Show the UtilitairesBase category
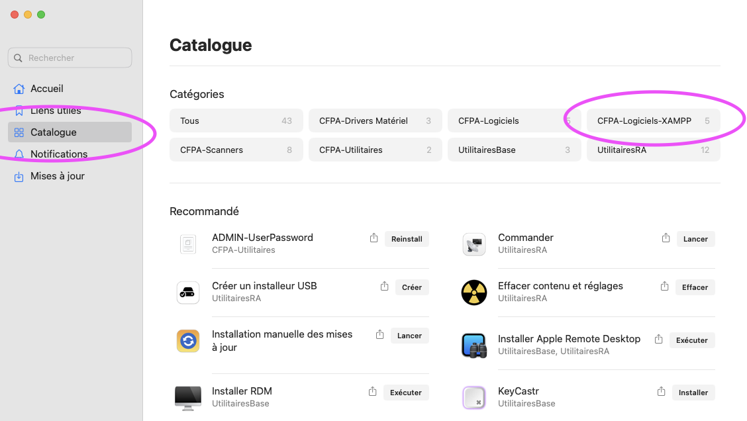 click(x=514, y=150)
